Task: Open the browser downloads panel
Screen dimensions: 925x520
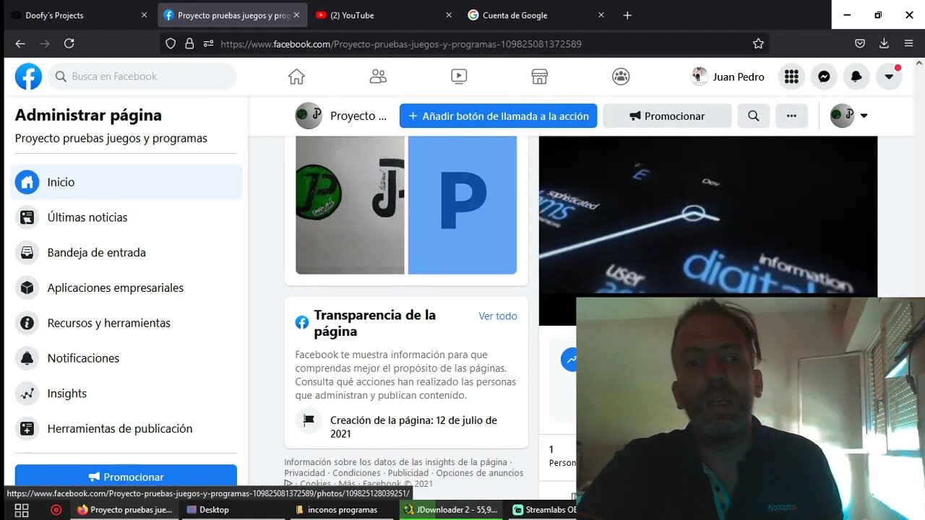Action: (884, 44)
